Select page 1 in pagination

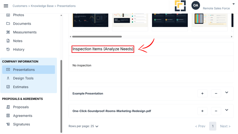click(213, 126)
